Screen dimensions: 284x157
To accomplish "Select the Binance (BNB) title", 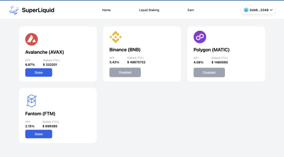I will click(125, 50).
